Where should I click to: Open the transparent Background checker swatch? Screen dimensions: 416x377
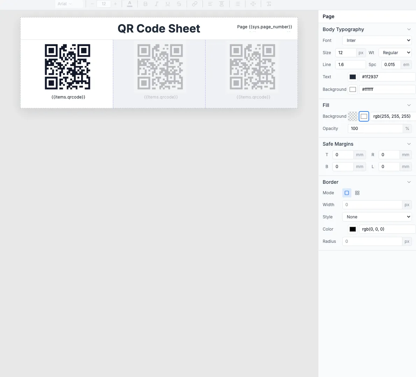[x=353, y=116]
